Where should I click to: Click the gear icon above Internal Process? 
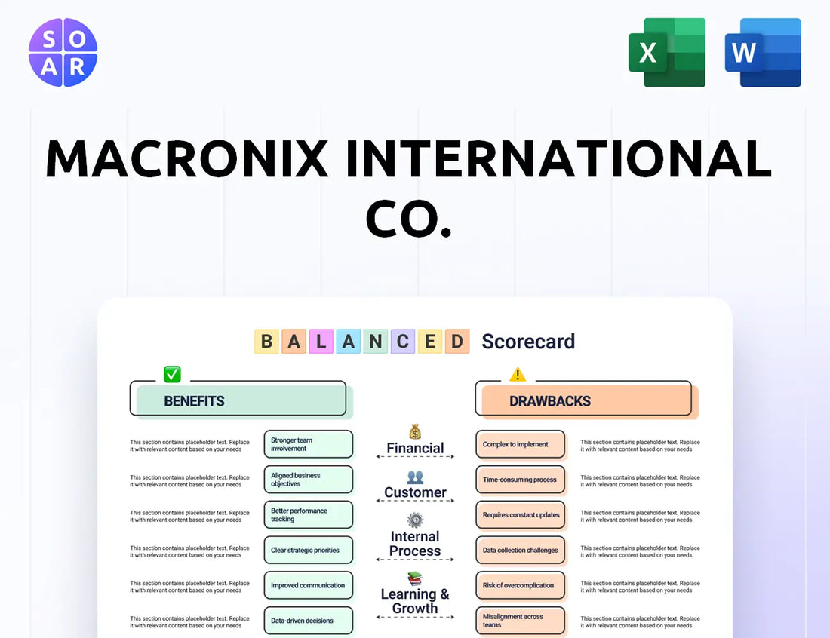tap(415, 520)
